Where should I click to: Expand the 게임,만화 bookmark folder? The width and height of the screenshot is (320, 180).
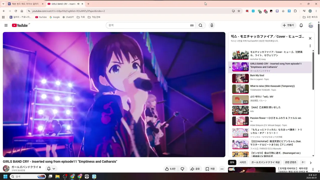tap(94, 17)
